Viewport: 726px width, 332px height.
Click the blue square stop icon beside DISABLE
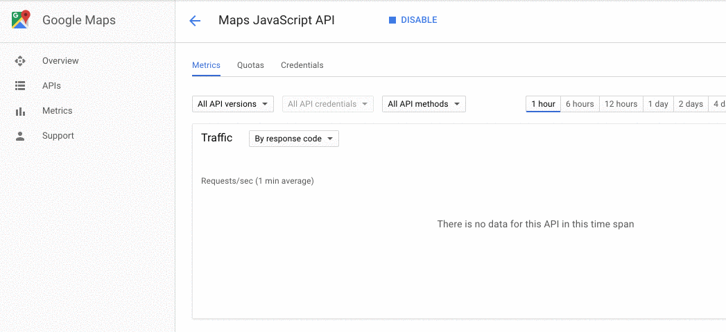pos(392,20)
